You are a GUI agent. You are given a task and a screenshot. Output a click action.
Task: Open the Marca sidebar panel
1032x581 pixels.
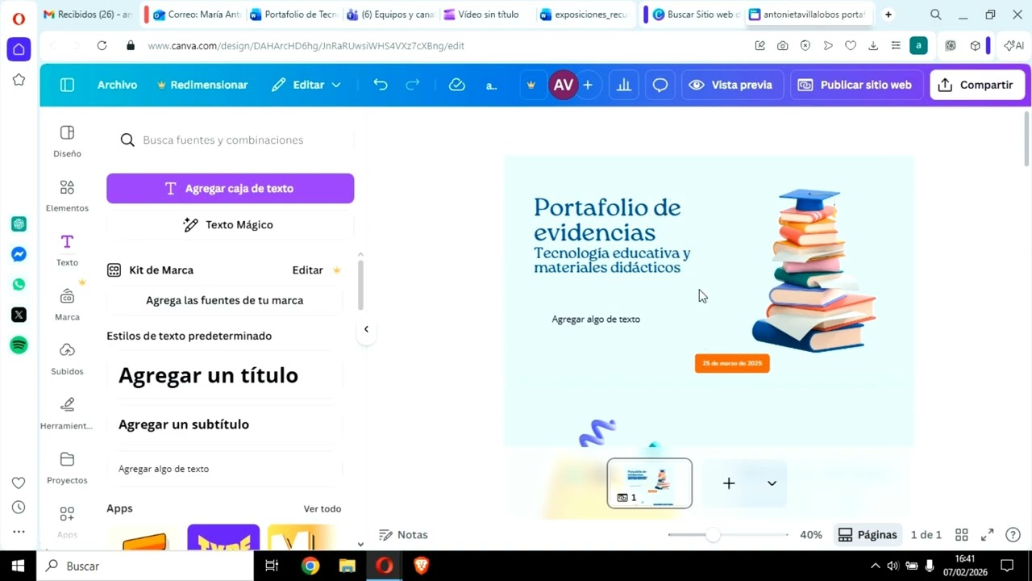(x=67, y=305)
